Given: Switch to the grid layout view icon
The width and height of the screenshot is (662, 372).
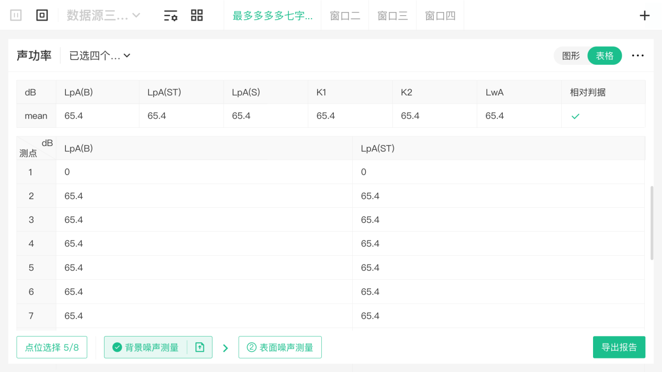Looking at the screenshot, I should click(196, 15).
